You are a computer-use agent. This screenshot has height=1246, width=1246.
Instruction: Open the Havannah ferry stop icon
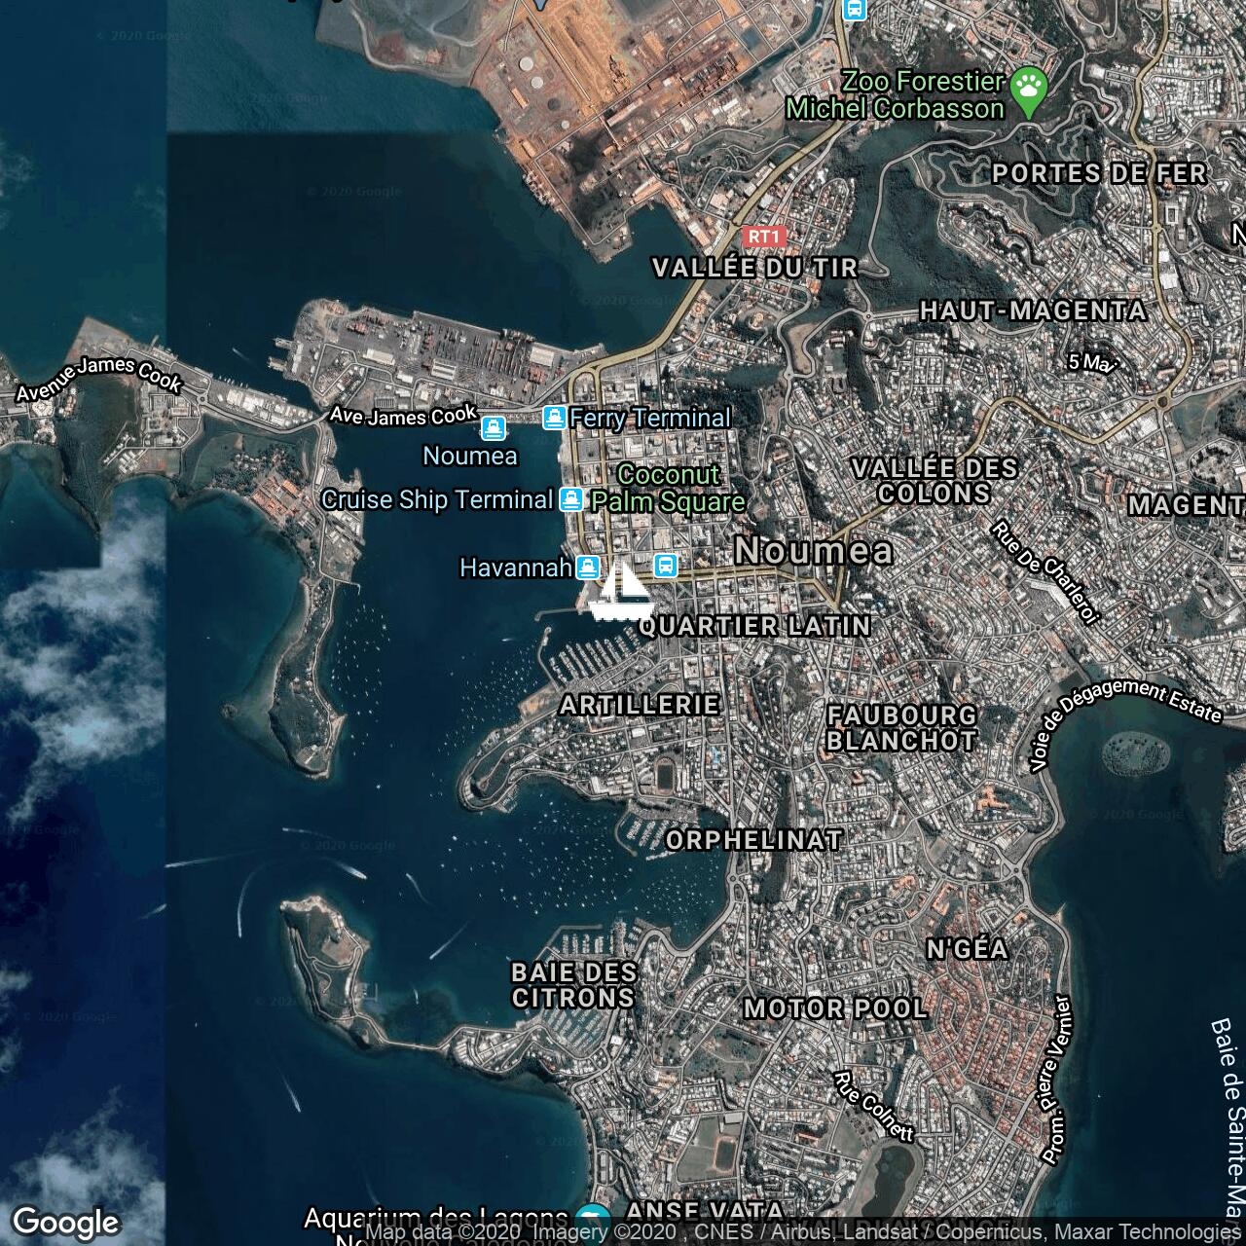(587, 568)
